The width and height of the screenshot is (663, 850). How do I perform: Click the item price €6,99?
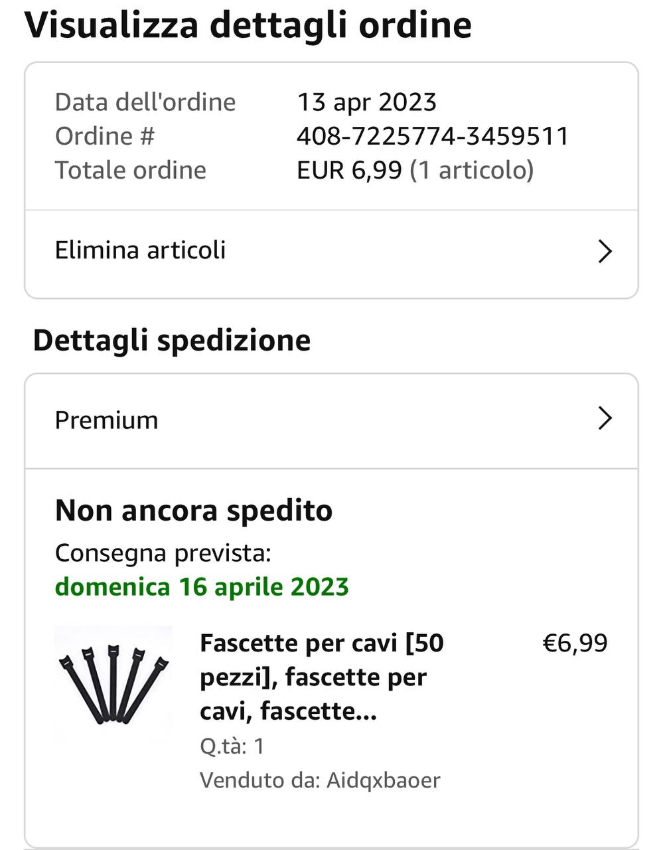[575, 643]
